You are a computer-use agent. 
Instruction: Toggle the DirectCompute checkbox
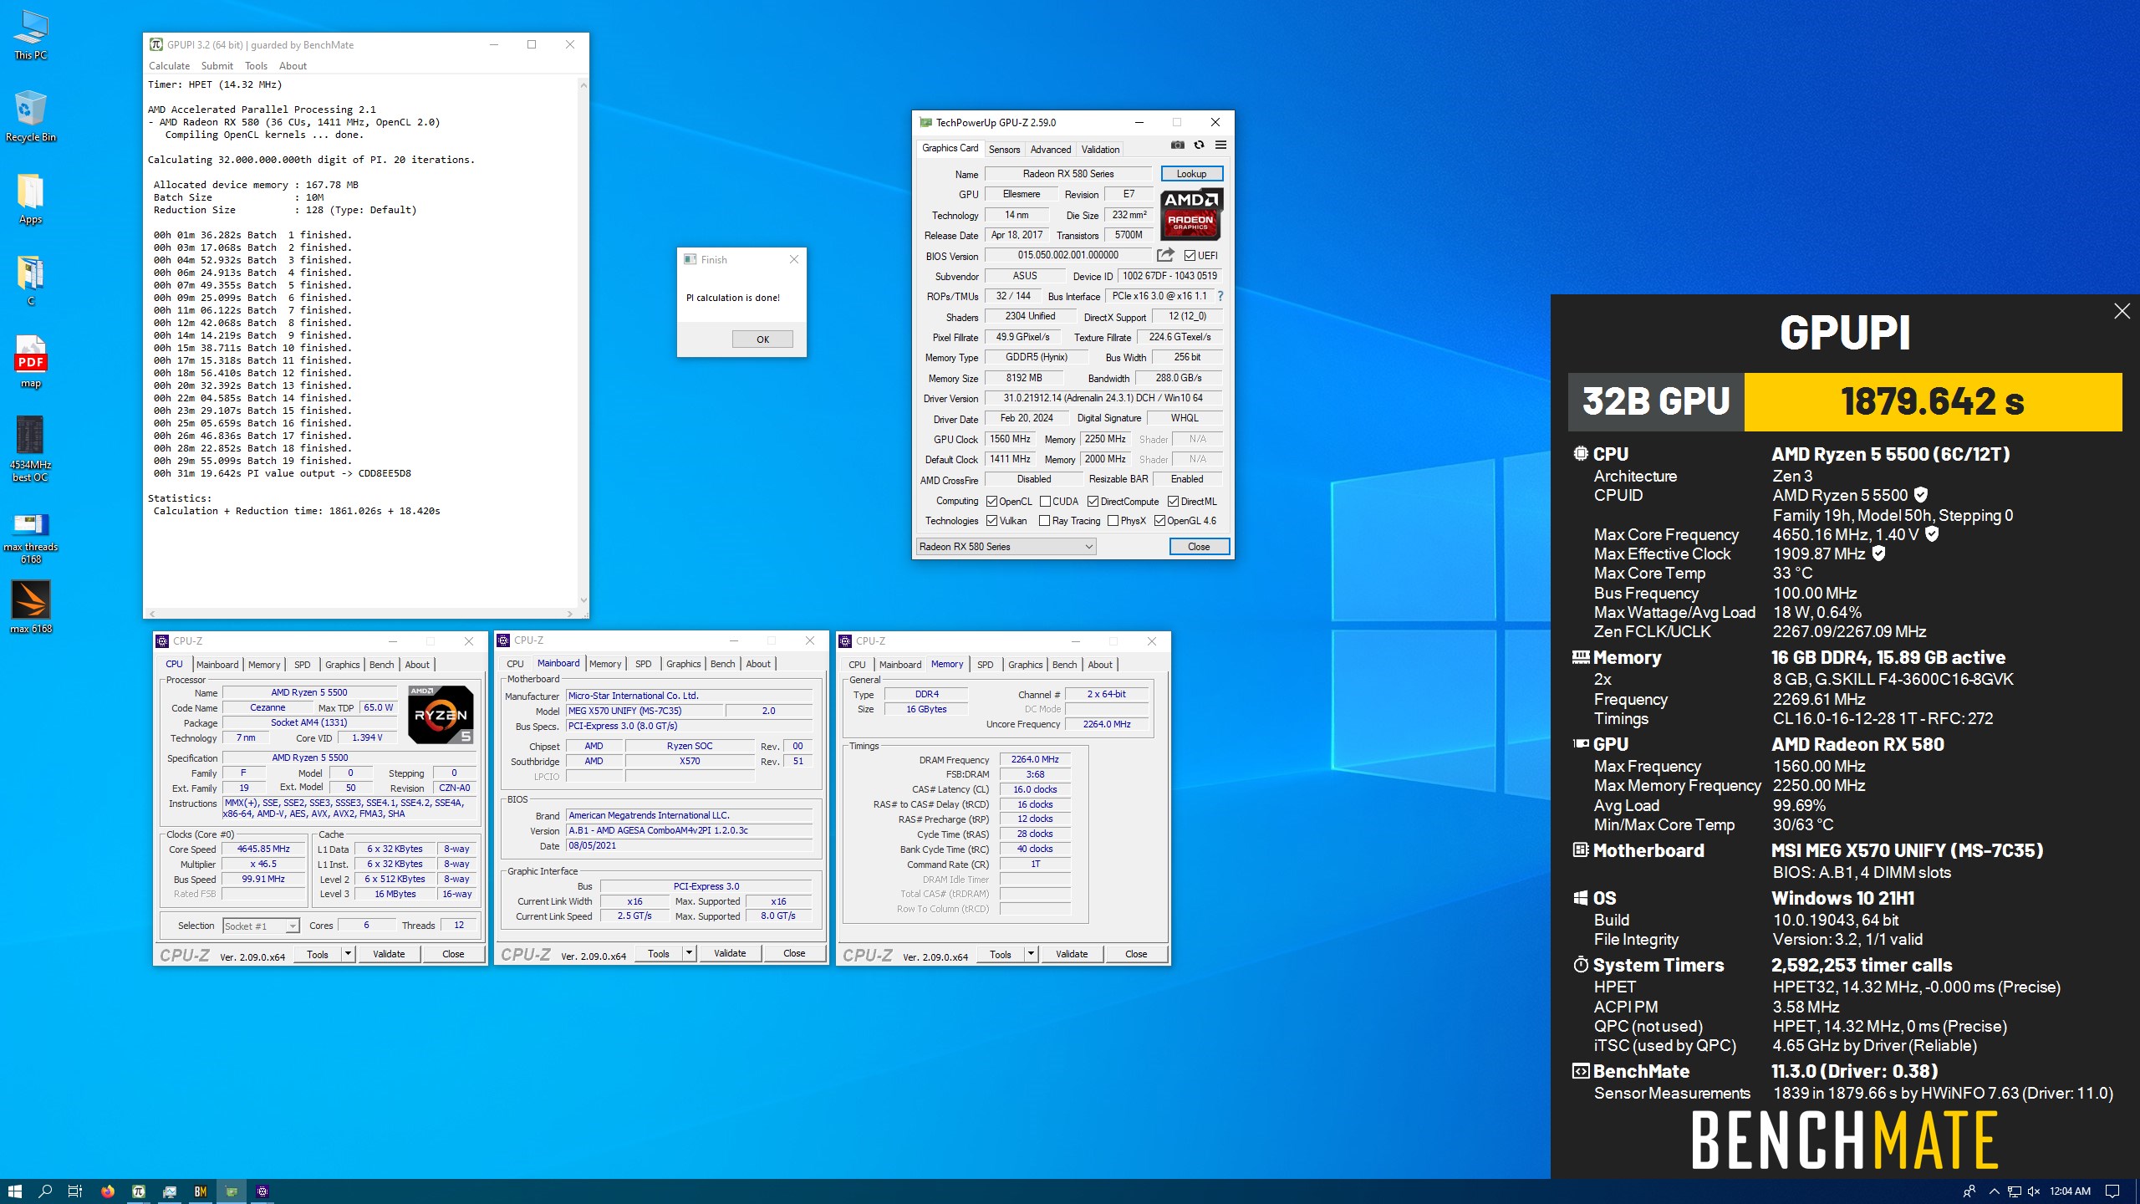[x=1093, y=502]
